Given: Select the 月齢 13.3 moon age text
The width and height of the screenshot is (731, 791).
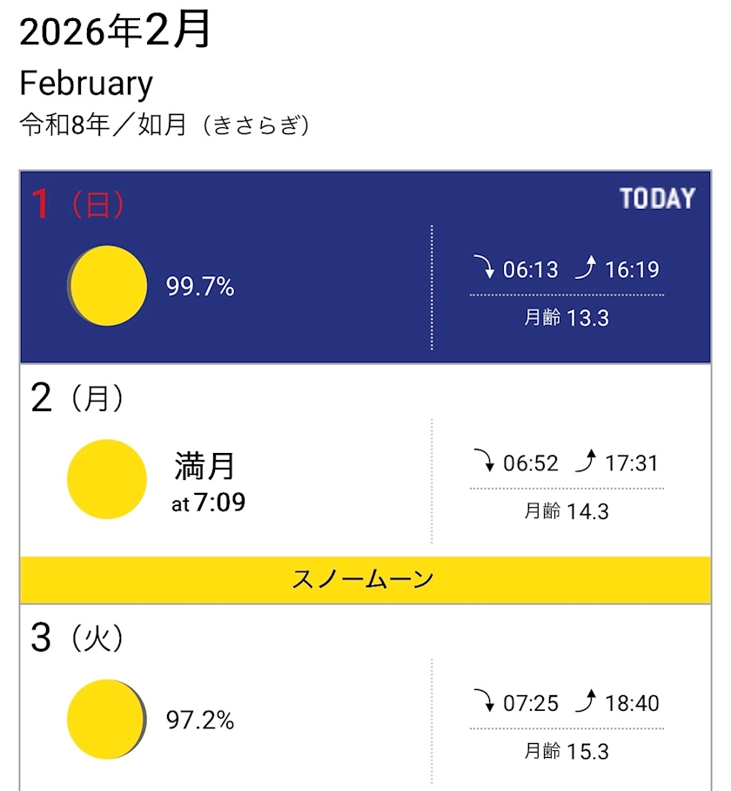Looking at the screenshot, I should (x=567, y=318).
